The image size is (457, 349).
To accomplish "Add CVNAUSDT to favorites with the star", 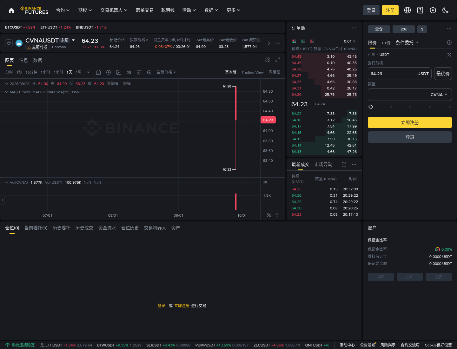I will (x=9, y=43).
